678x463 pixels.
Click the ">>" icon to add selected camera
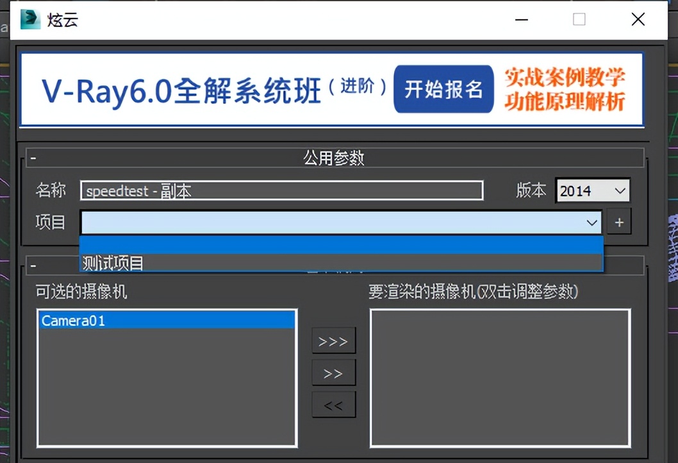333,372
